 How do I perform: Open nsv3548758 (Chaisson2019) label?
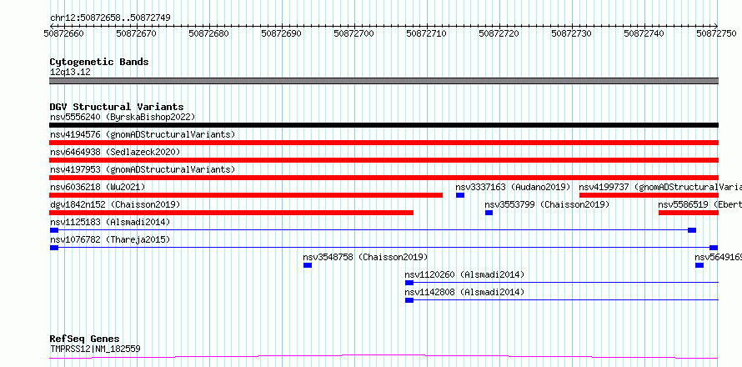click(365, 257)
